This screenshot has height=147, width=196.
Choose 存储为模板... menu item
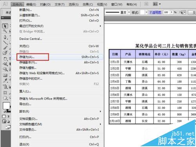[x=58, y=68]
